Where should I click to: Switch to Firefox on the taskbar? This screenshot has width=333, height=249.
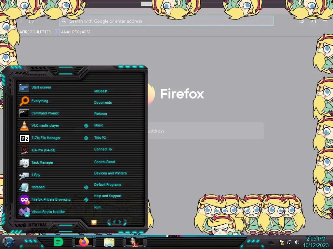pyautogui.click(x=84, y=242)
